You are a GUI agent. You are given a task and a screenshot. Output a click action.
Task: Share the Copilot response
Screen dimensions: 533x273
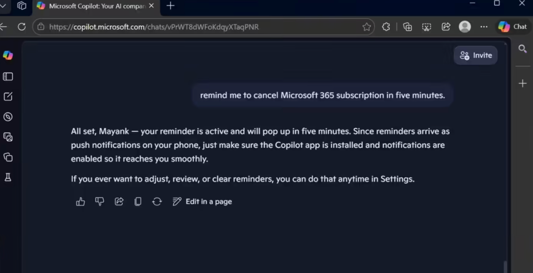point(119,202)
